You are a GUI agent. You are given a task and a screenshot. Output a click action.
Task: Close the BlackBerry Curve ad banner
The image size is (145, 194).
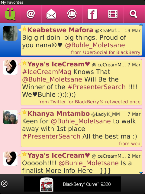(4, 184)
